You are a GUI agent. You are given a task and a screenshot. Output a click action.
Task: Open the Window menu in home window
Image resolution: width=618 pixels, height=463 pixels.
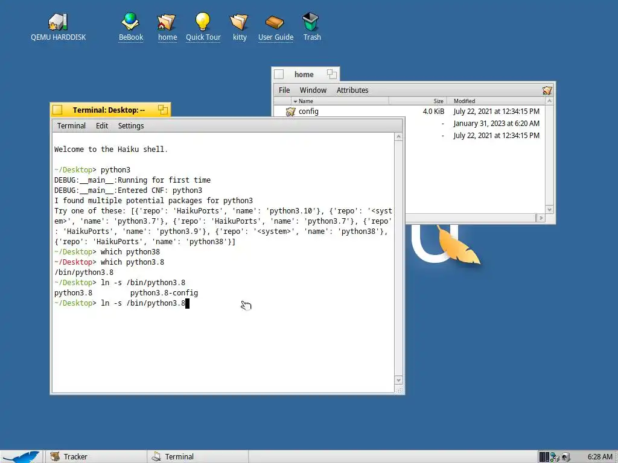313,90
